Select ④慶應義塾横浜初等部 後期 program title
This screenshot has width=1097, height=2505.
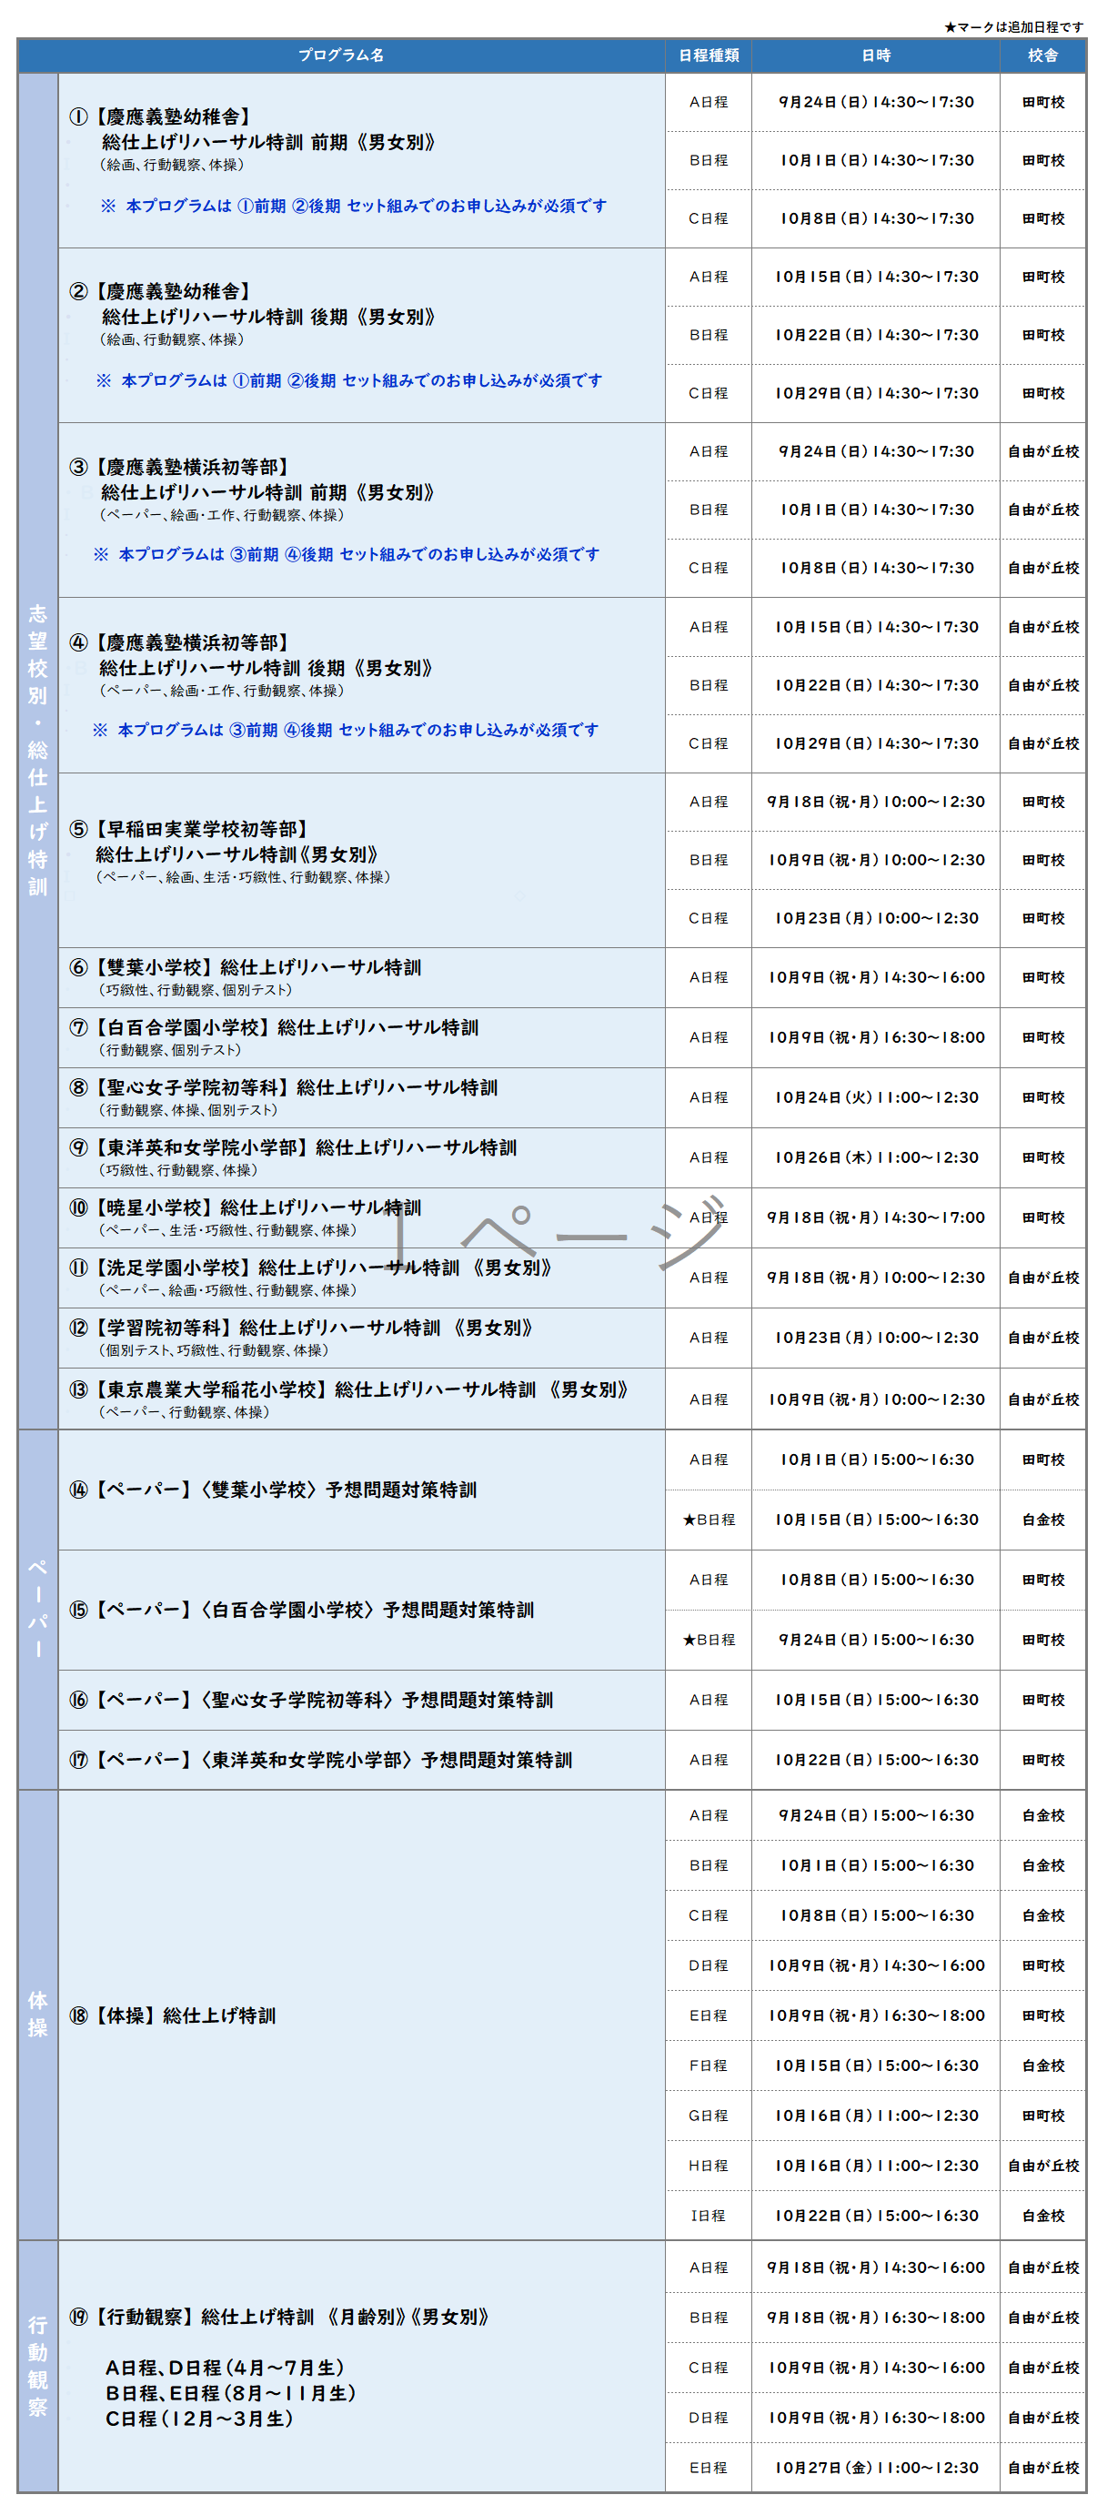(251, 655)
